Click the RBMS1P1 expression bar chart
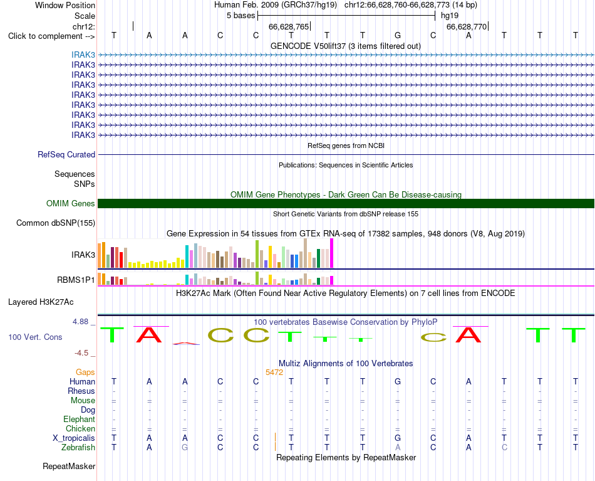The image size is (595, 481). (215, 278)
